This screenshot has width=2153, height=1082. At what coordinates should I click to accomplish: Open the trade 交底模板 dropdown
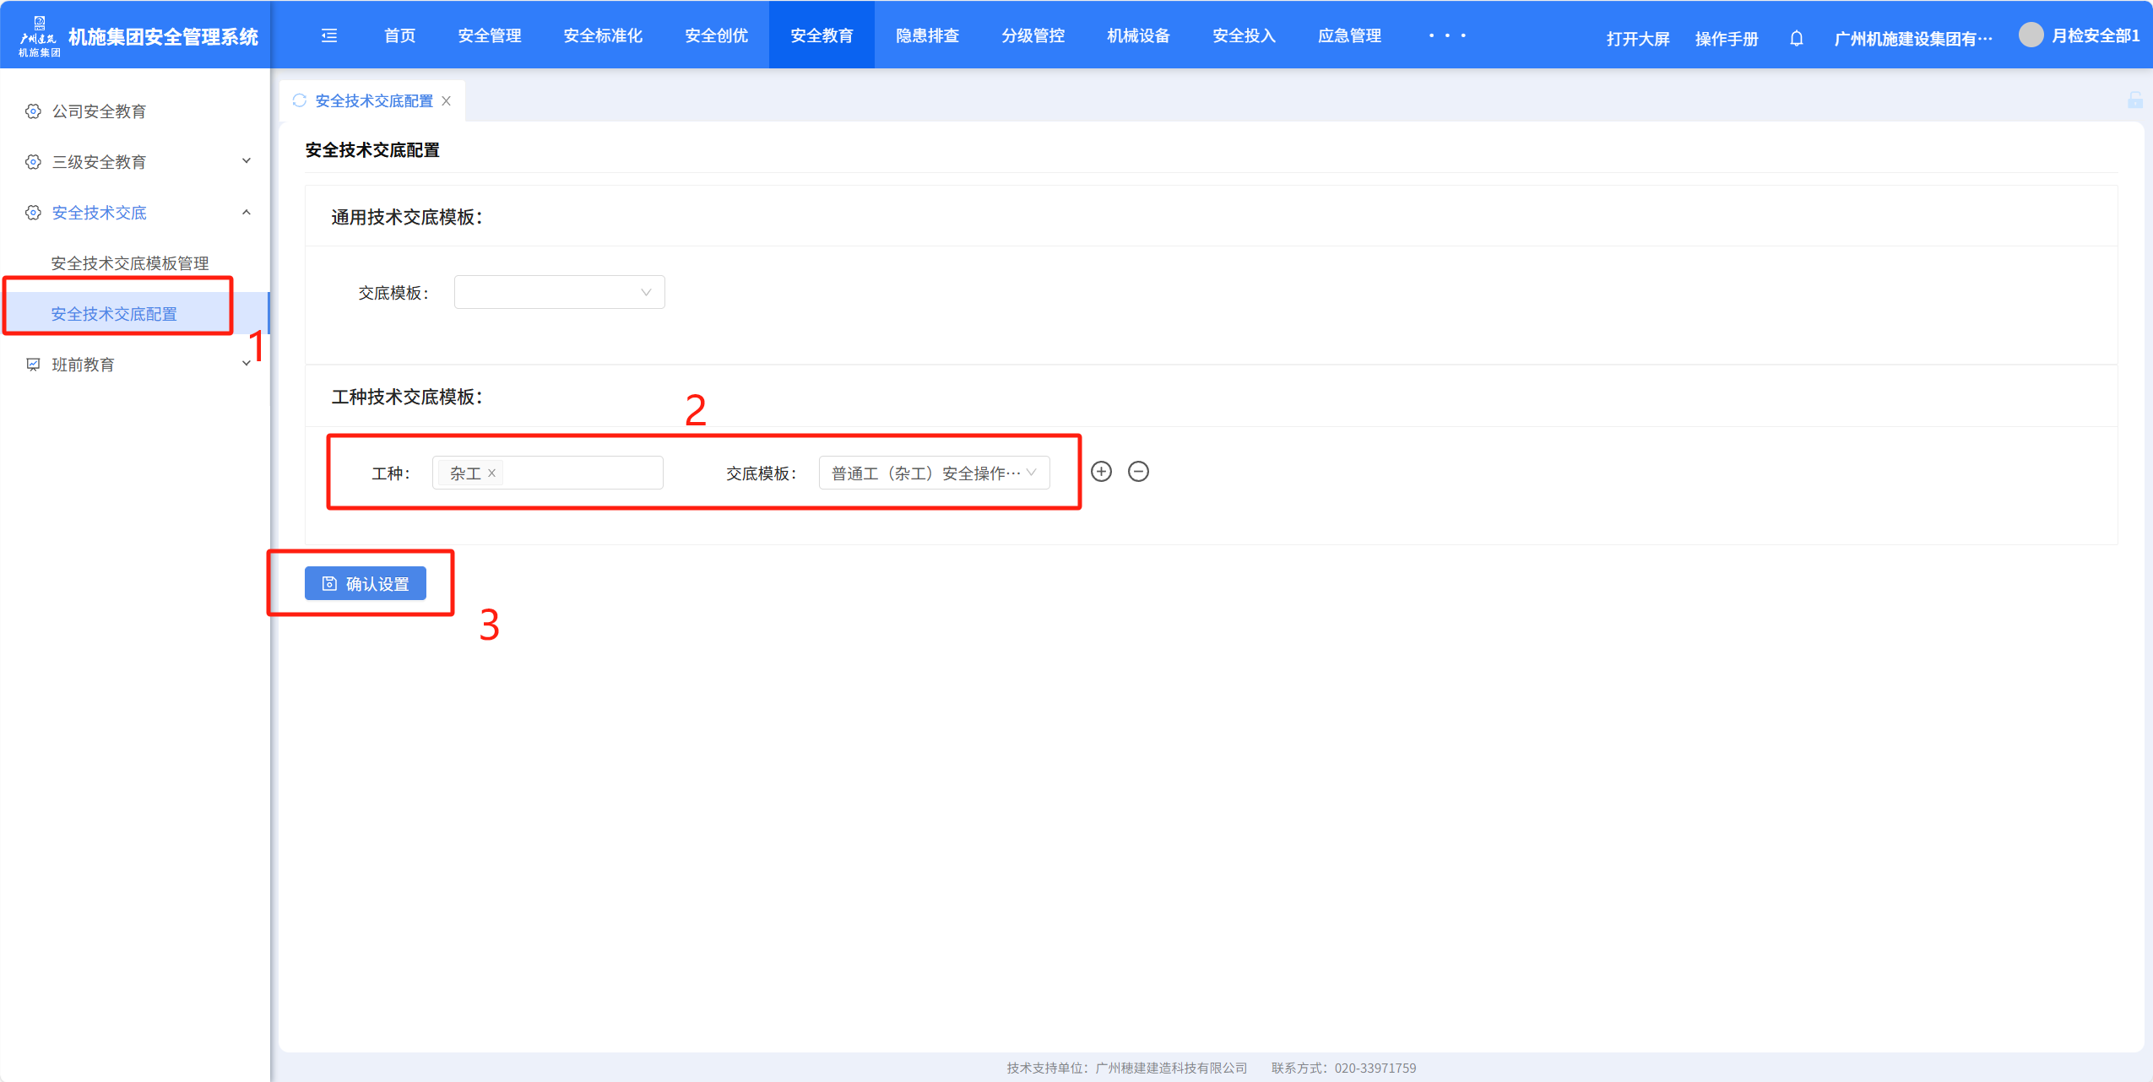point(934,473)
